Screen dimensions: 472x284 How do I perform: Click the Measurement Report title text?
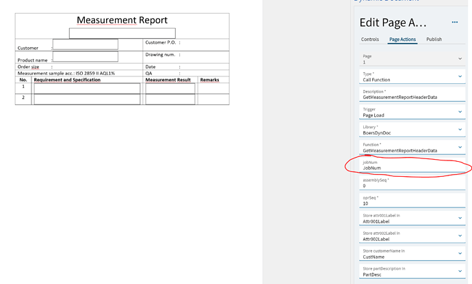[x=122, y=20]
